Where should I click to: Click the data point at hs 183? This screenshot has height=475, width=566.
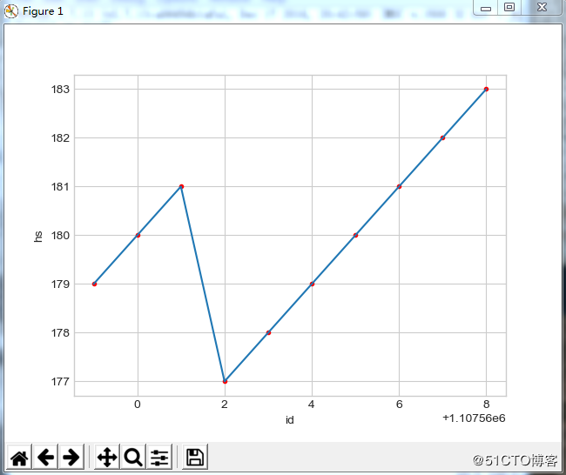[486, 89]
